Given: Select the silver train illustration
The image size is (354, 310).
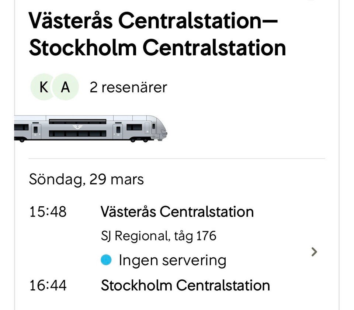Looking at the screenshot, I should (90, 128).
